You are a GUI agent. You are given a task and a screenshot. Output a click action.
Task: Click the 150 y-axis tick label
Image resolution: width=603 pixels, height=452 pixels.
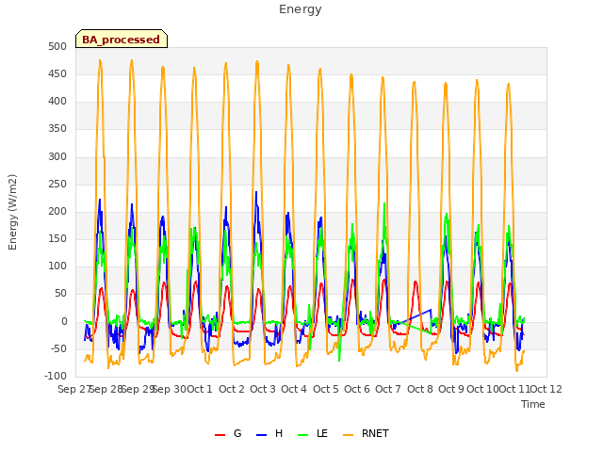pos(57,238)
